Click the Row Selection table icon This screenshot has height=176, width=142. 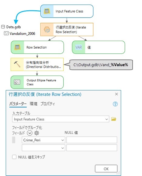(x=17, y=47)
